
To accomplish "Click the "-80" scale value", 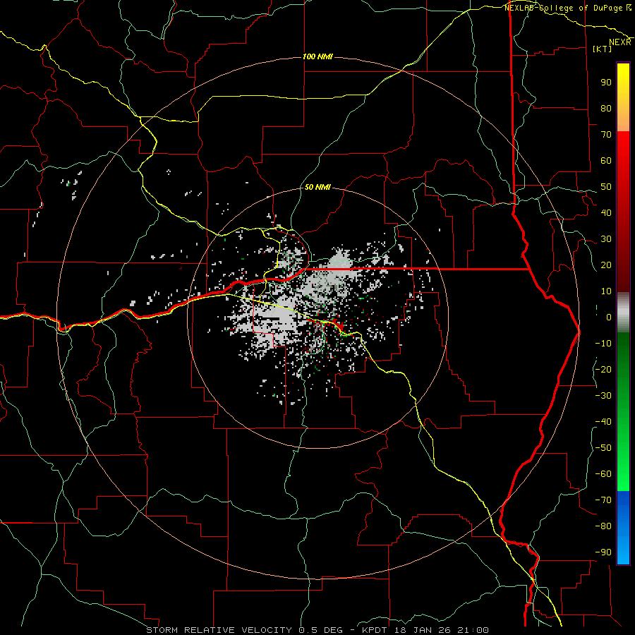I will (x=603, y=526).
